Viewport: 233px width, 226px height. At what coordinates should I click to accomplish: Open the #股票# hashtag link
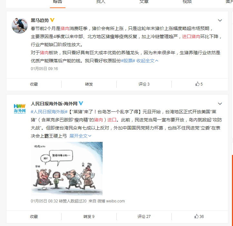tap(128, 61)
